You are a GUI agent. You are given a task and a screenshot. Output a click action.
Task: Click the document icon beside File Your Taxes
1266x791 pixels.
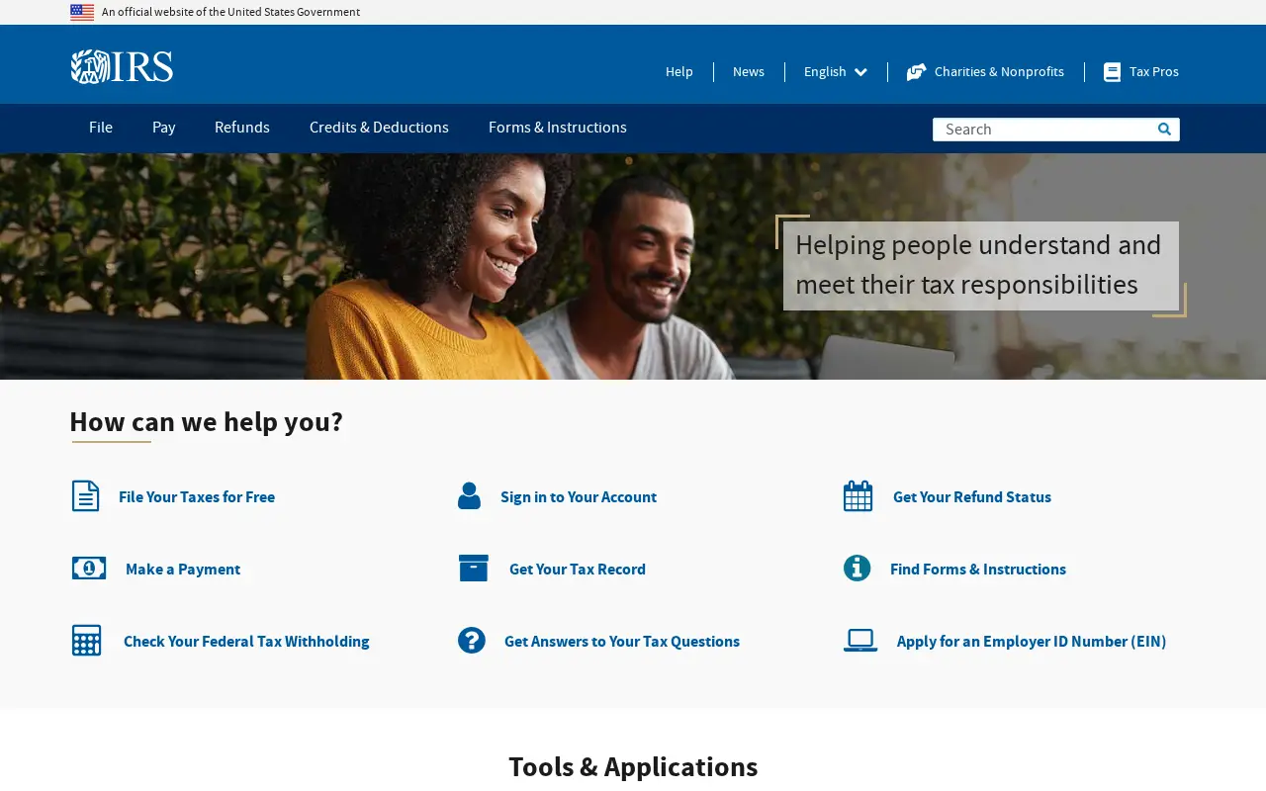click(86, 496)
